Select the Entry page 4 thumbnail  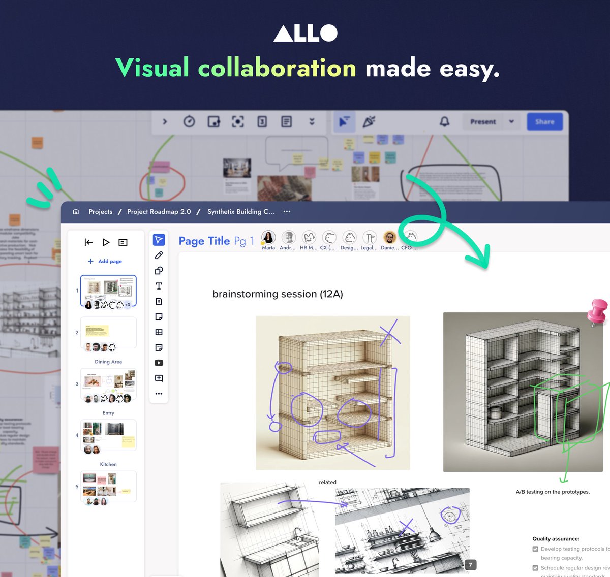coord(108,435)
